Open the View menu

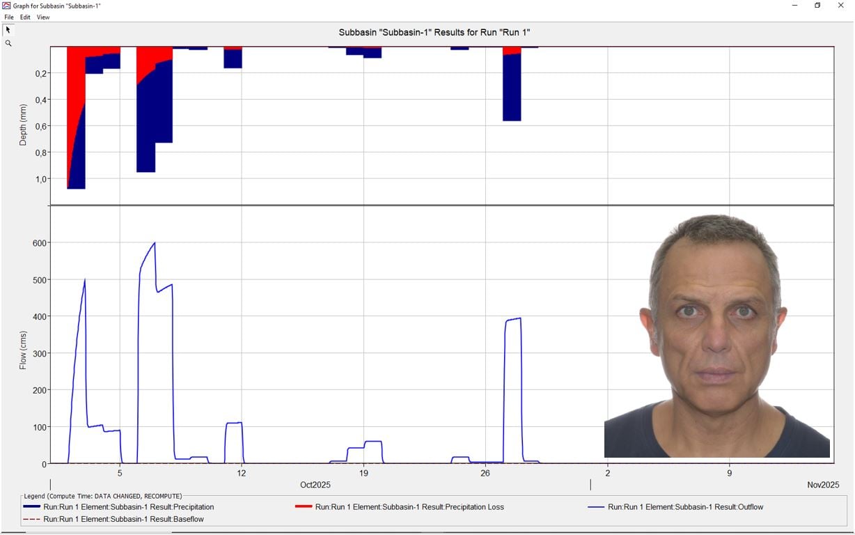[x=43, y=17]
